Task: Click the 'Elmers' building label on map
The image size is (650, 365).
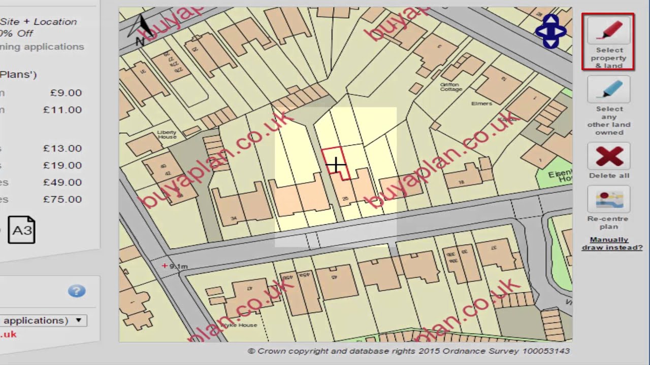Action: coord(481,103)
